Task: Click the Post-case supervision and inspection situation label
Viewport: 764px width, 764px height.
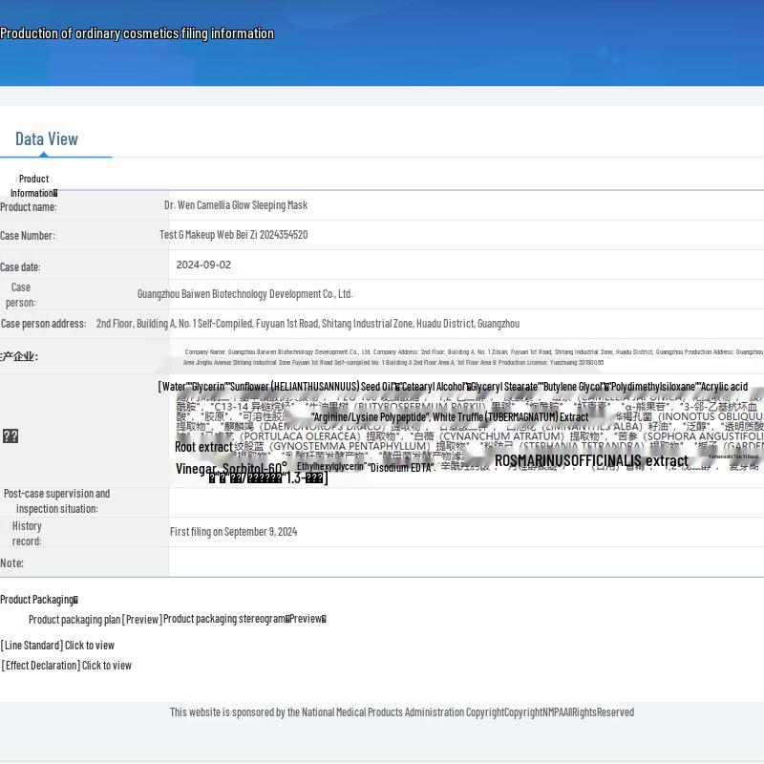Action: click(x=56, y=500)
